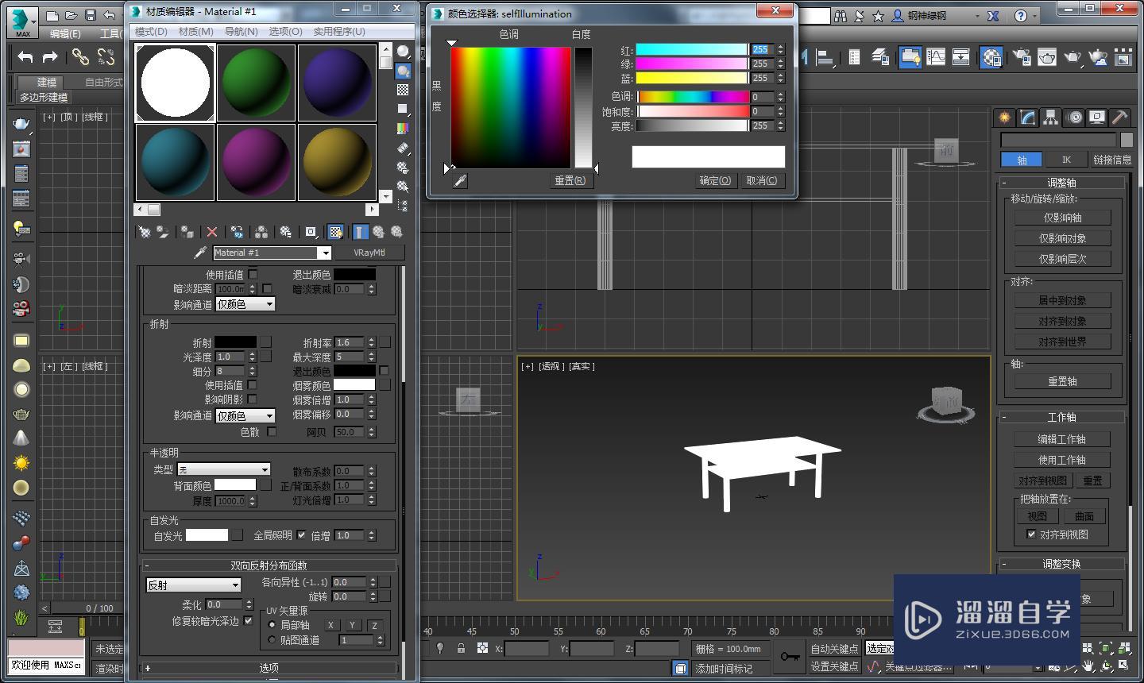Click binoculars search icon in title bar
This screenshot has height=683, width=1144.
(841, 15)
